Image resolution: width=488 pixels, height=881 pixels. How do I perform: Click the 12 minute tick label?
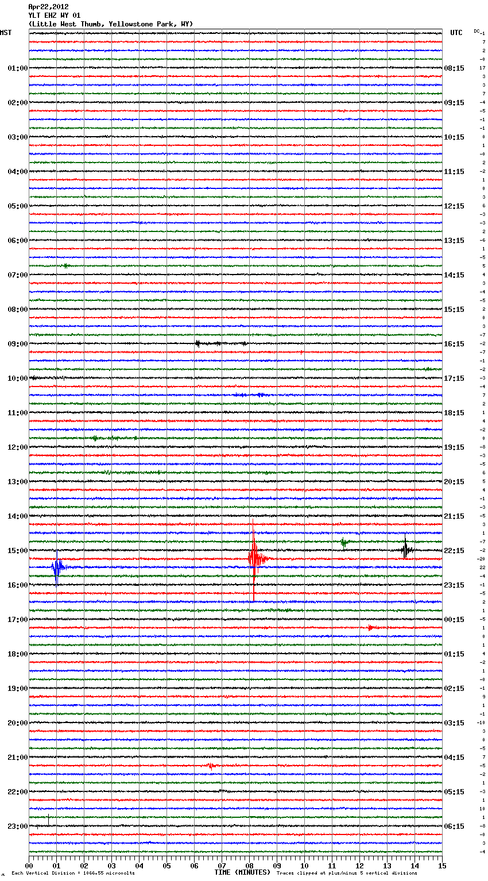[x=359, y=865]
